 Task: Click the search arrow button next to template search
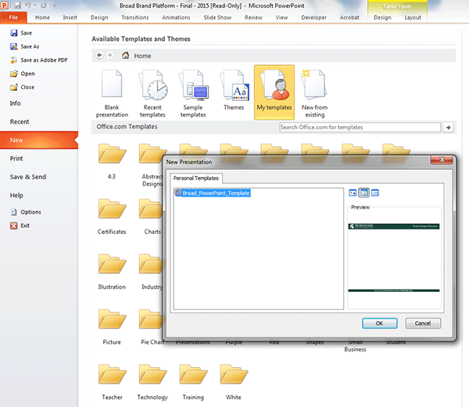coord(448,128)
